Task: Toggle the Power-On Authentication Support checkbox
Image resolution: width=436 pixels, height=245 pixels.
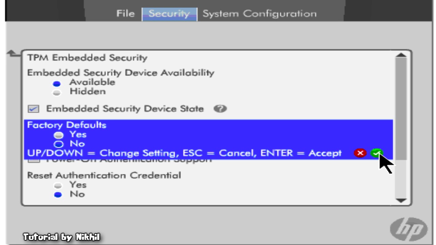Action: tap(33, 160)
